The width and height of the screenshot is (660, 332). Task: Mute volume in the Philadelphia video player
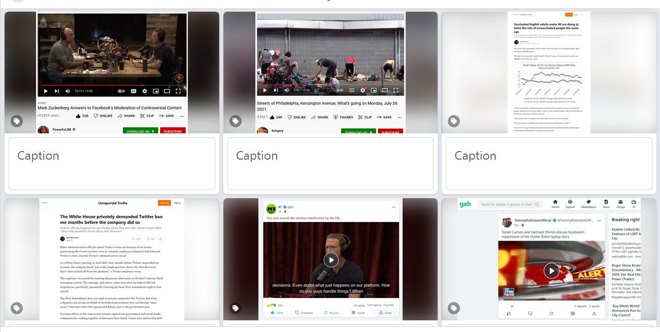click(287, 90)
